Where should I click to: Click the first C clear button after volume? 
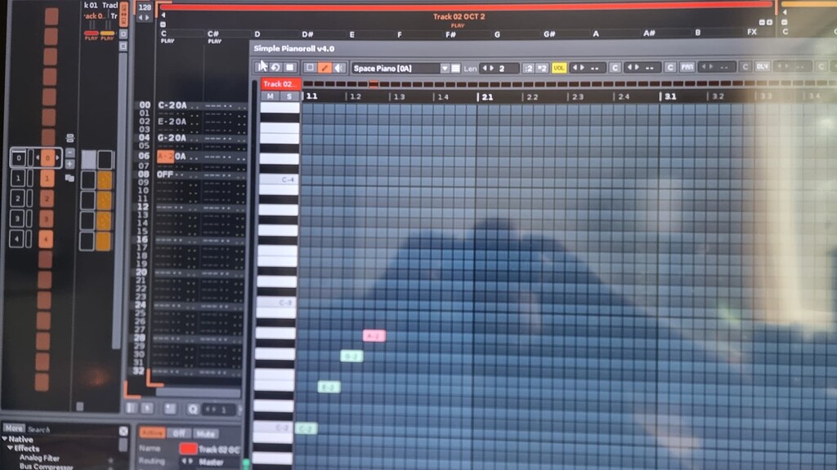[615, 68]
